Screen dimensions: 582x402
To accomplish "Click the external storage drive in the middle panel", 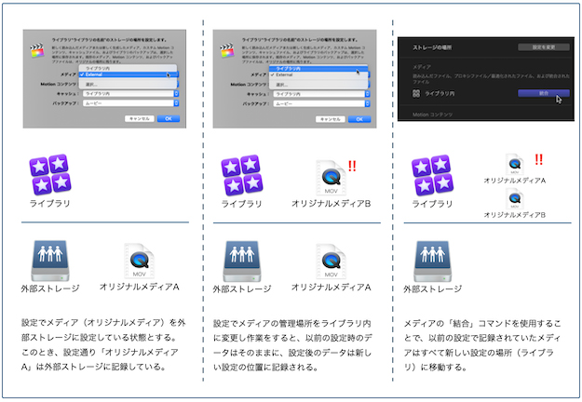I will pos(242,259).
